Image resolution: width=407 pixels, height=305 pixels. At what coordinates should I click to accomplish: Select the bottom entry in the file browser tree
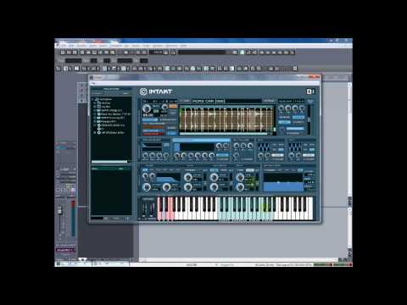coord(111,132)
